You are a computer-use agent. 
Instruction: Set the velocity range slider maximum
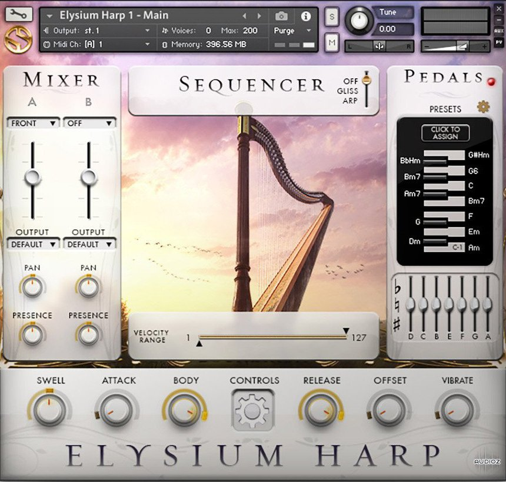pyautogui.click(x=345, y=330)
